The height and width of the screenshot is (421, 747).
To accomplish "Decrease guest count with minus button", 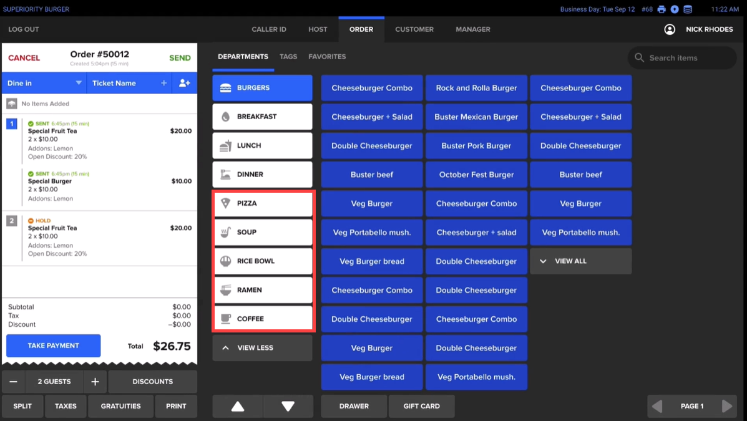I will (x=13, y=382).
